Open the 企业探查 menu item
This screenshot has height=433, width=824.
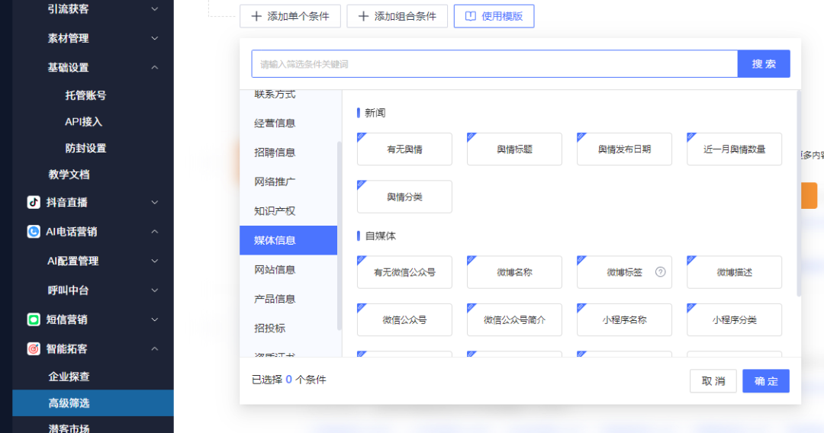click(69, 377)
